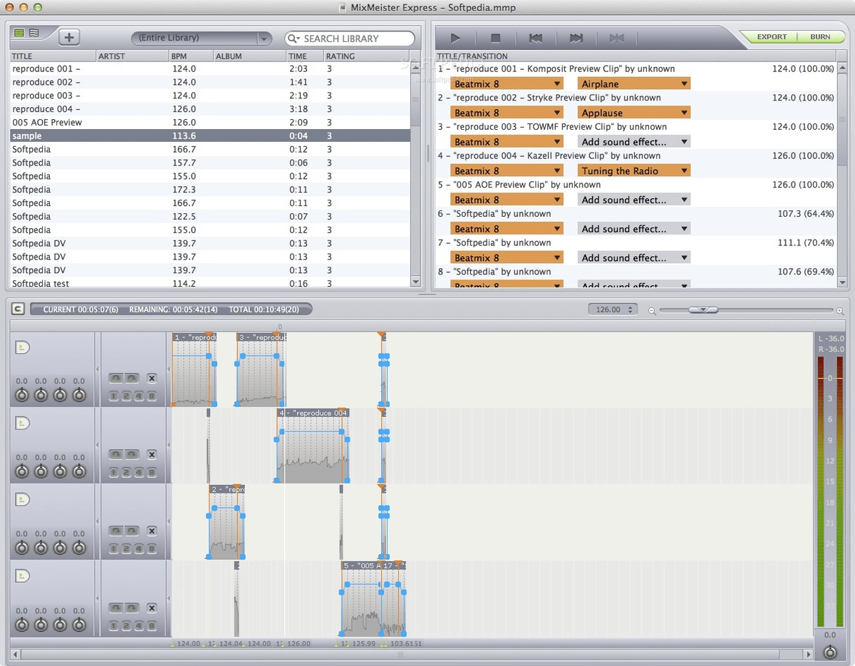Open the 126.00 master BPM dropdown
This screenshot has height=666, width=855.
pyautogui.click(x=613, y=309)
